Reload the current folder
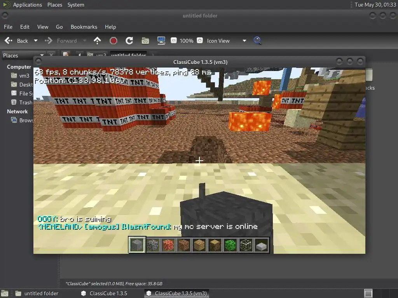Screen dimensions: 398x298 click(x=129, y=41)
